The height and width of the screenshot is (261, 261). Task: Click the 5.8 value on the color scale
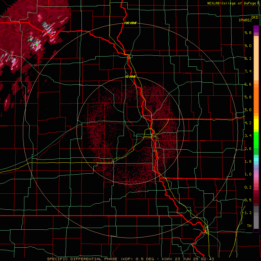coord(248,97)
